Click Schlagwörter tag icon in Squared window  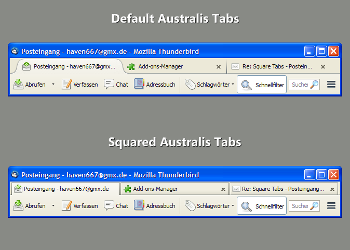tap(190, 205)
